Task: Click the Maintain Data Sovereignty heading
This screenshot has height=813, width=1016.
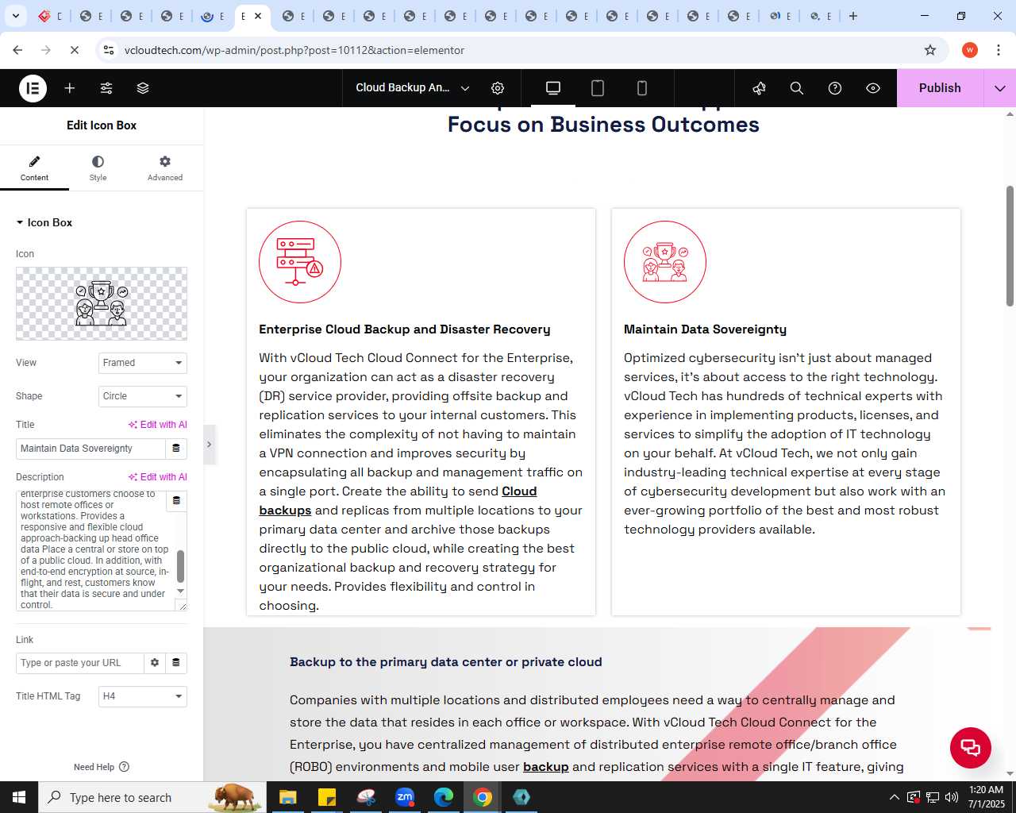Action: click(x=705, y=329)
